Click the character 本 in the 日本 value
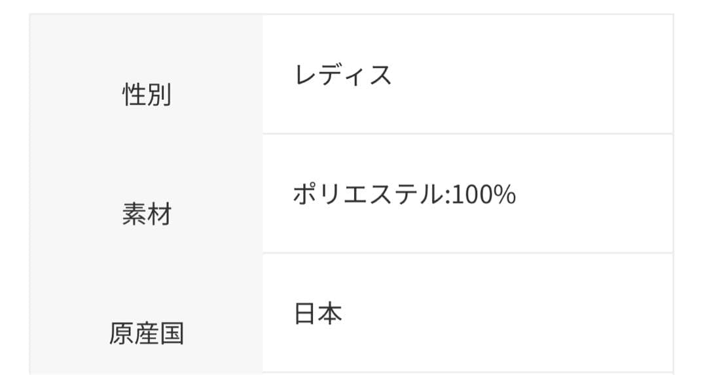 tap(331, 314)
